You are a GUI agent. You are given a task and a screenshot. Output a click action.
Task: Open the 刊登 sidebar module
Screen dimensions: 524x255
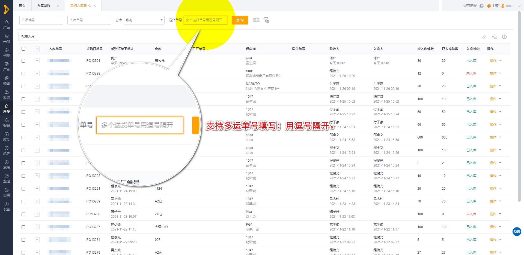tap(7, 53)
